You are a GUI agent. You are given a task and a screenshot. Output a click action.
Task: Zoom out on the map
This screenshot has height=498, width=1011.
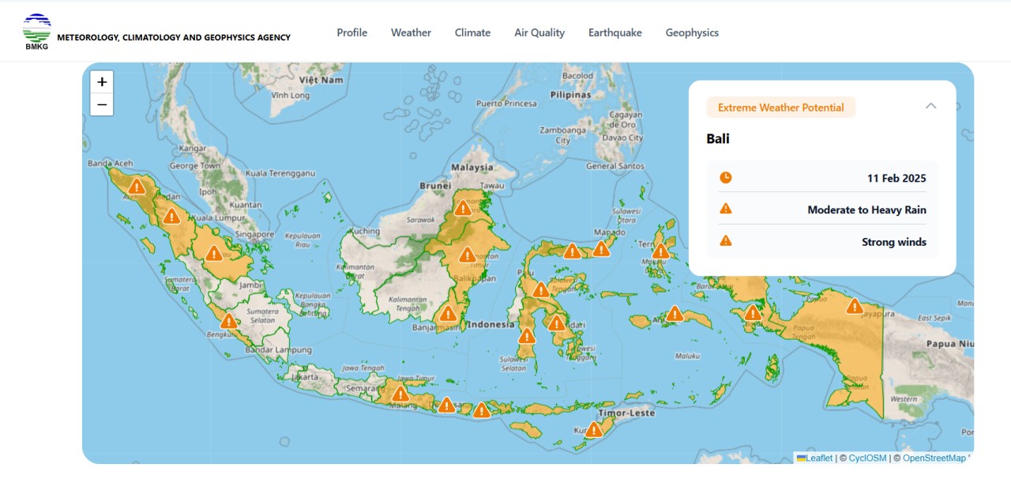(x=102, y=104)
